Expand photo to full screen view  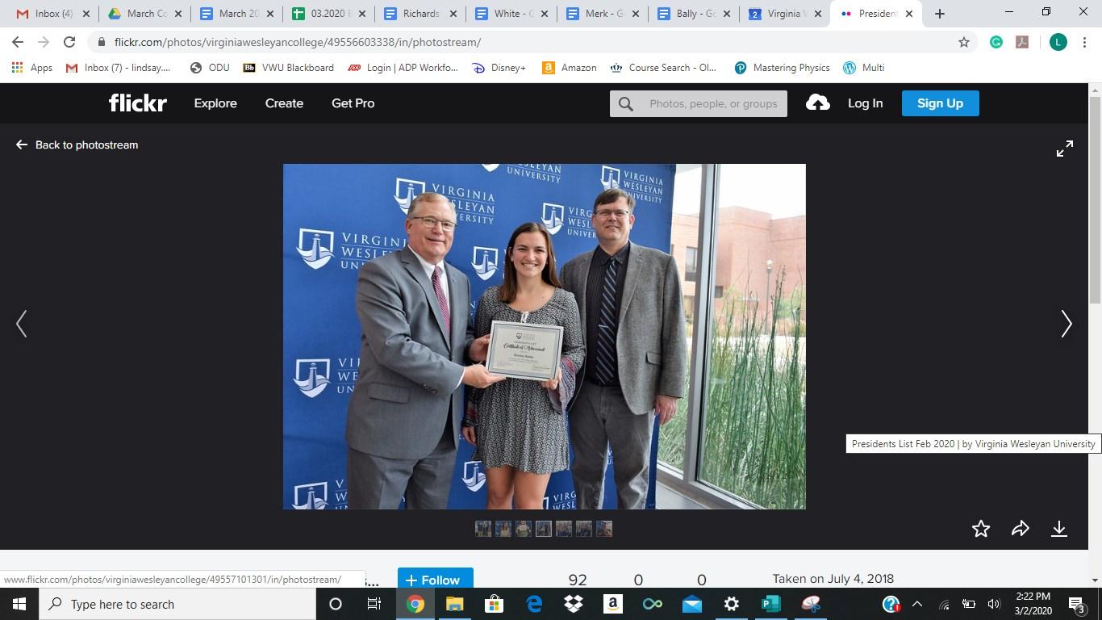(x=1065, y=149)
